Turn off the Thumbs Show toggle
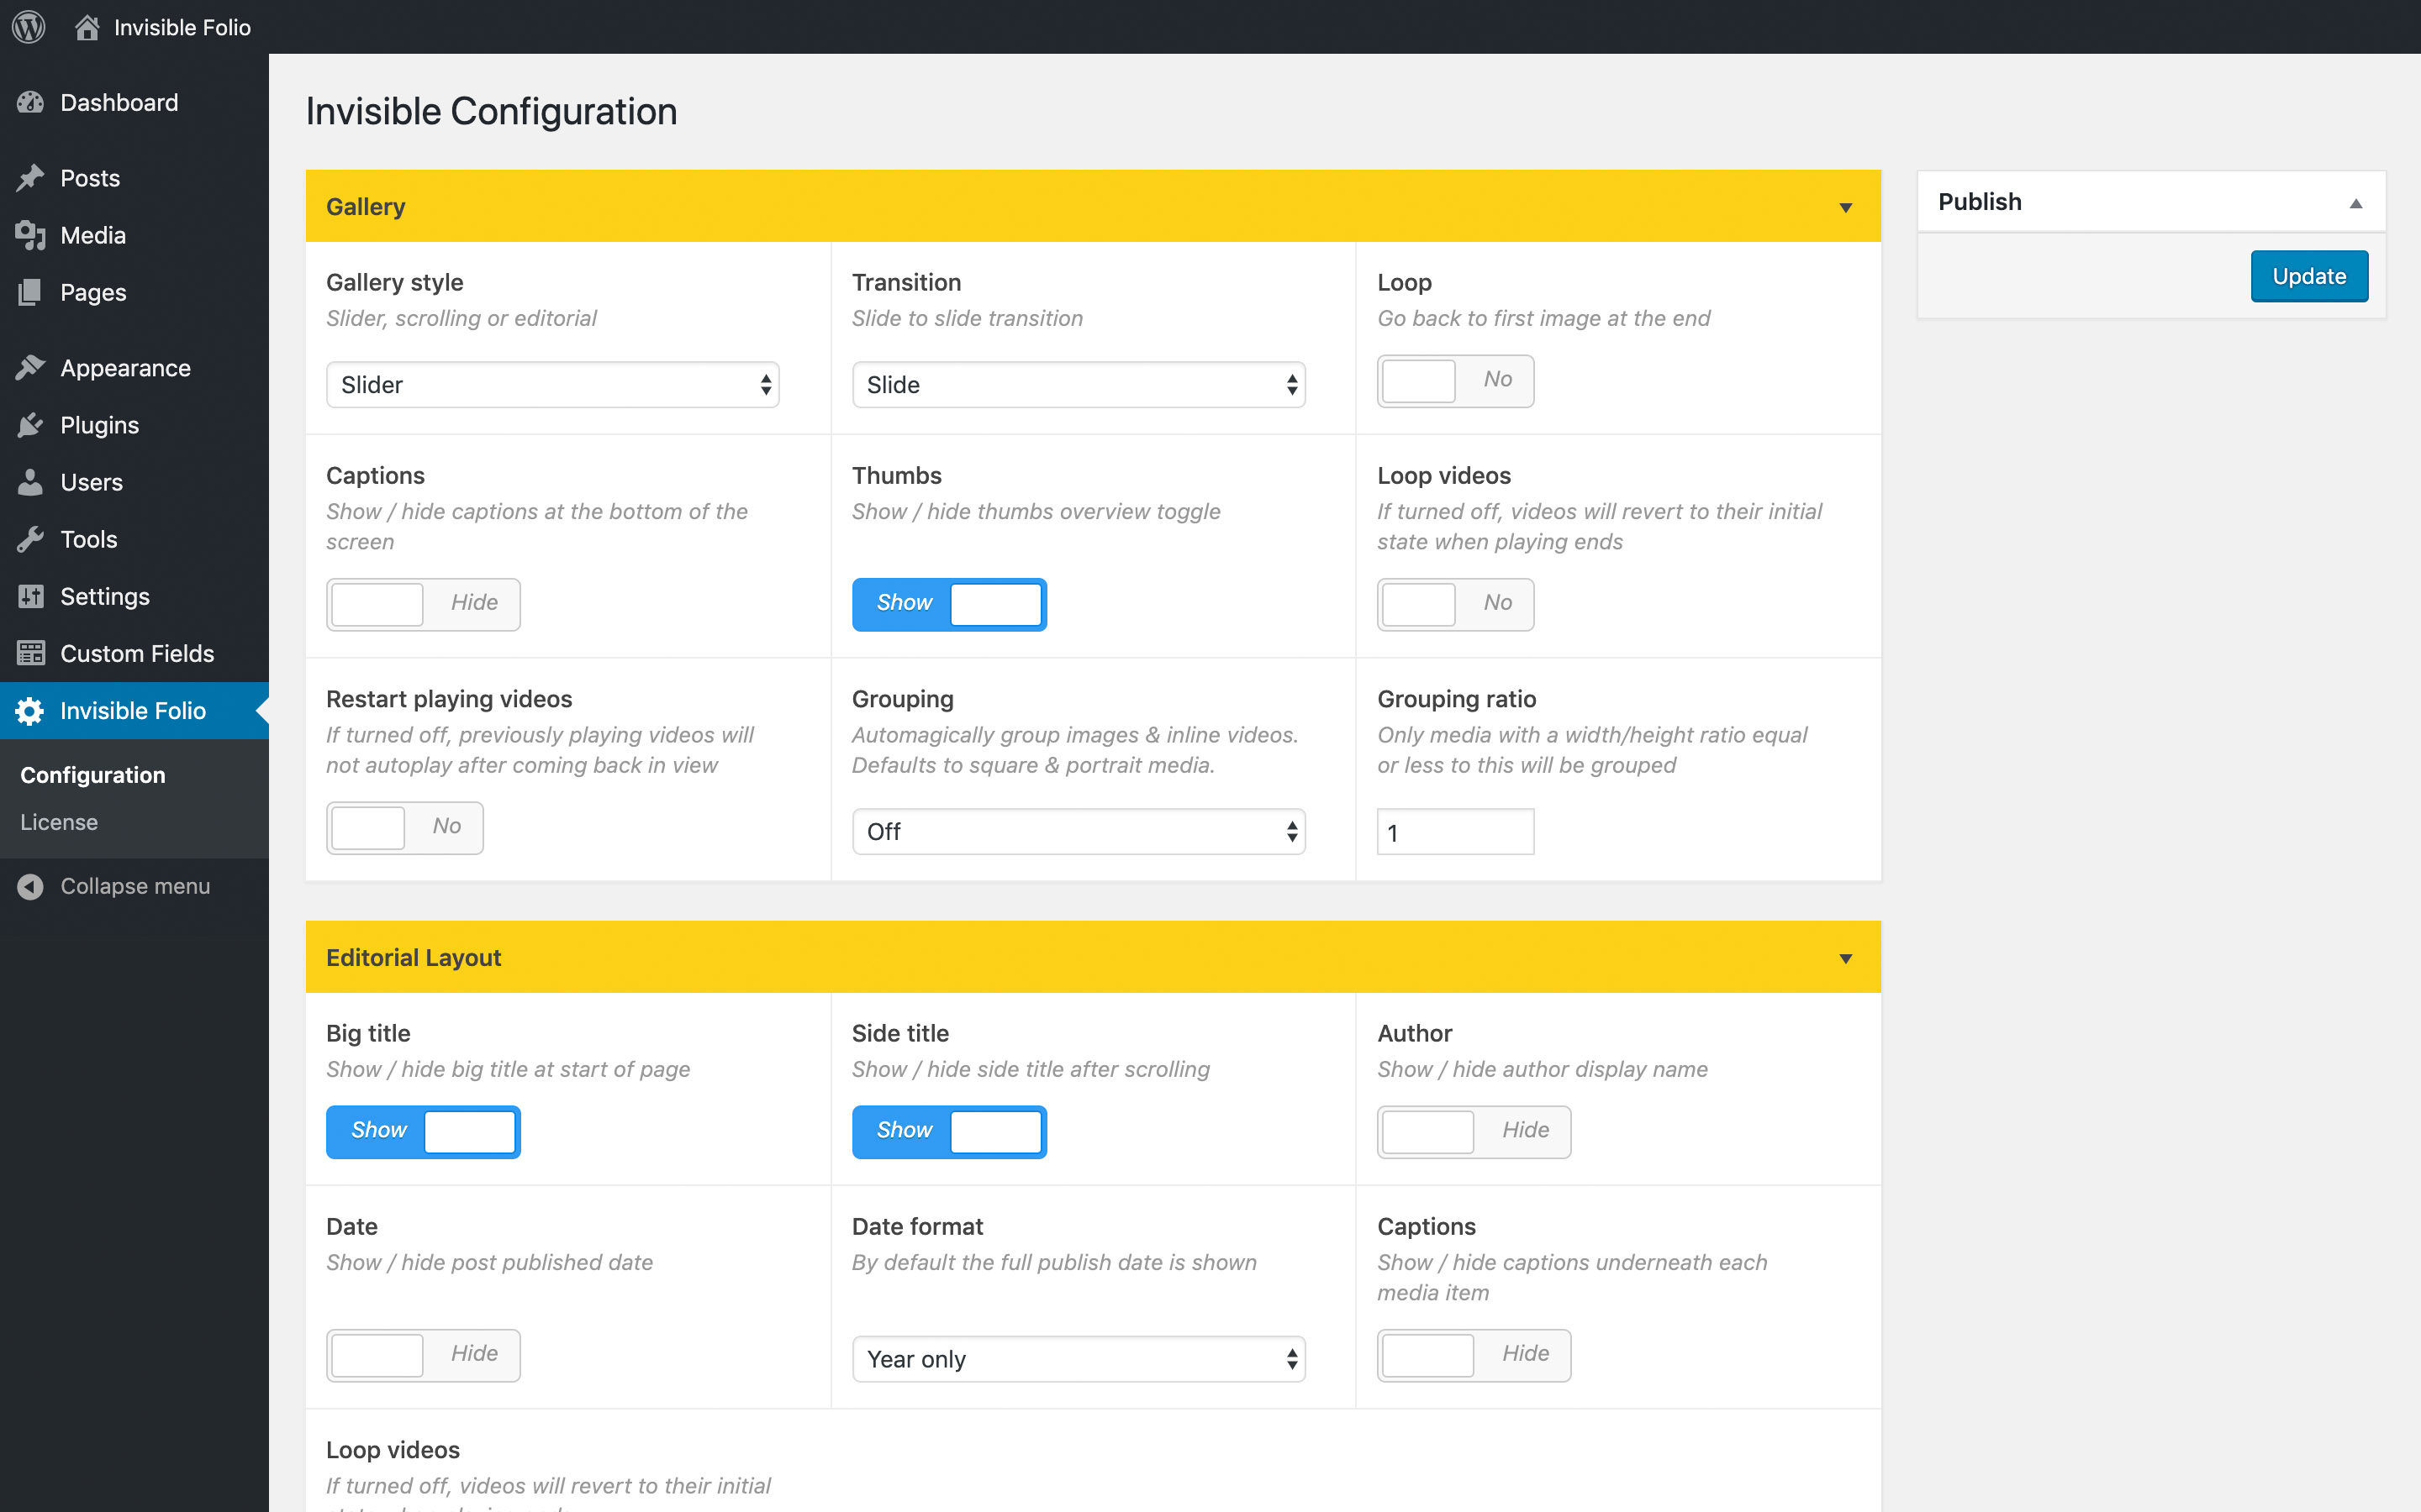The width and height of the screenshot is (2421, 1512). click(948, 604)
